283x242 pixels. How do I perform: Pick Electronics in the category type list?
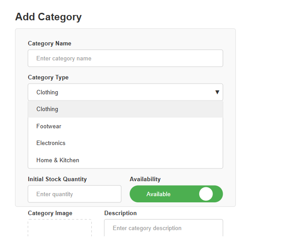pos(125,143)
